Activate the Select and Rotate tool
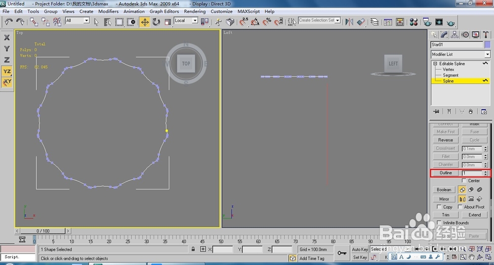494x265 pixels. pos(156,22)
